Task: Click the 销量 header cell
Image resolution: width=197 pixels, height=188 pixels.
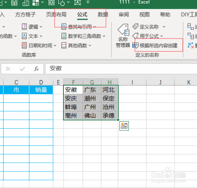Action: pos(41,90)
